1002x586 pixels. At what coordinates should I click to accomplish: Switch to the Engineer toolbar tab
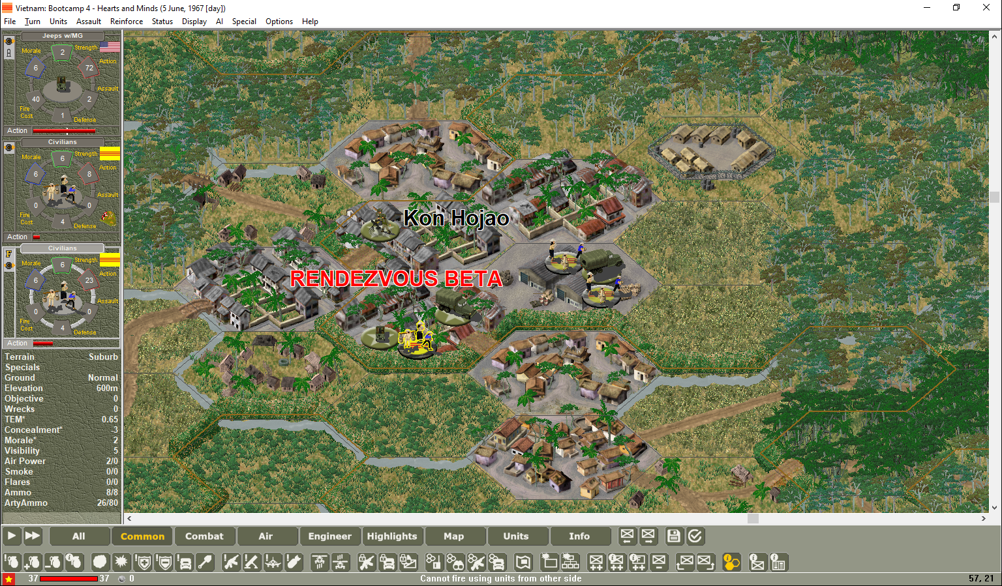tap(329, 536)
